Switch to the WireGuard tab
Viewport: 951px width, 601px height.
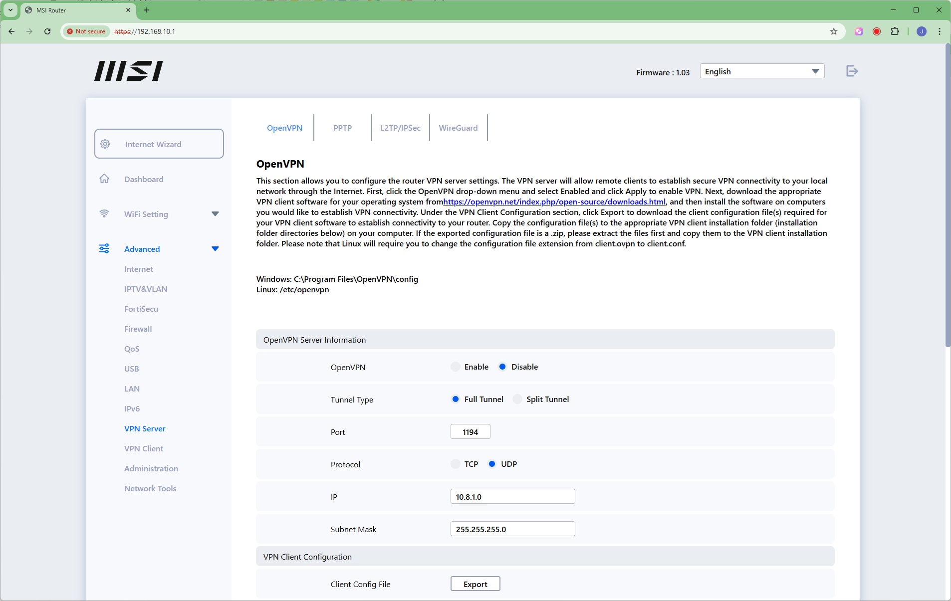pyautogui.click(x=458, y=128)
